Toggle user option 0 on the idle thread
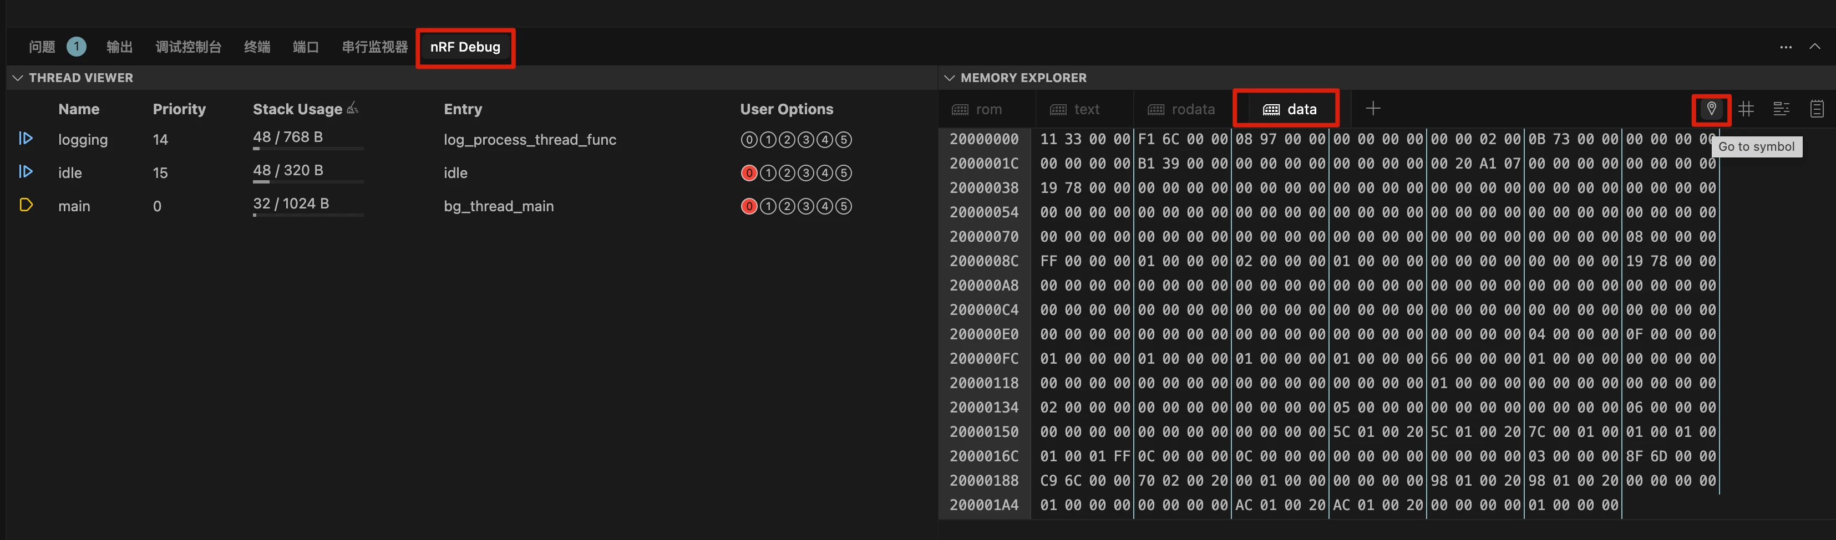 748,173
